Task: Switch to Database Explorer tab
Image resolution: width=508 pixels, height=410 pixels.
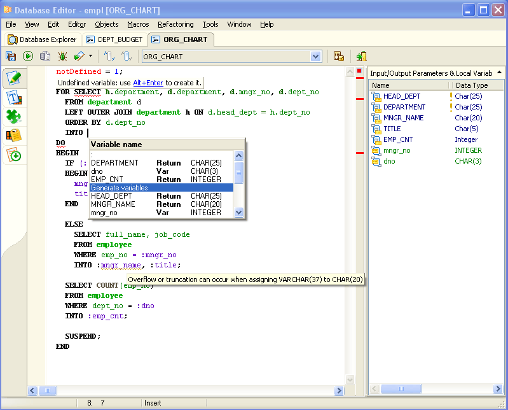Action: click(42, 39)
